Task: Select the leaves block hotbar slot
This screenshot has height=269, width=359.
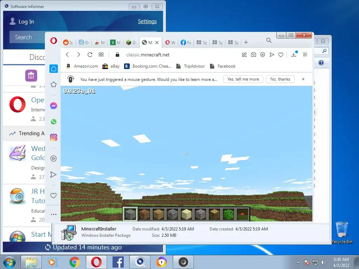Action: click(x=229, y=214)
